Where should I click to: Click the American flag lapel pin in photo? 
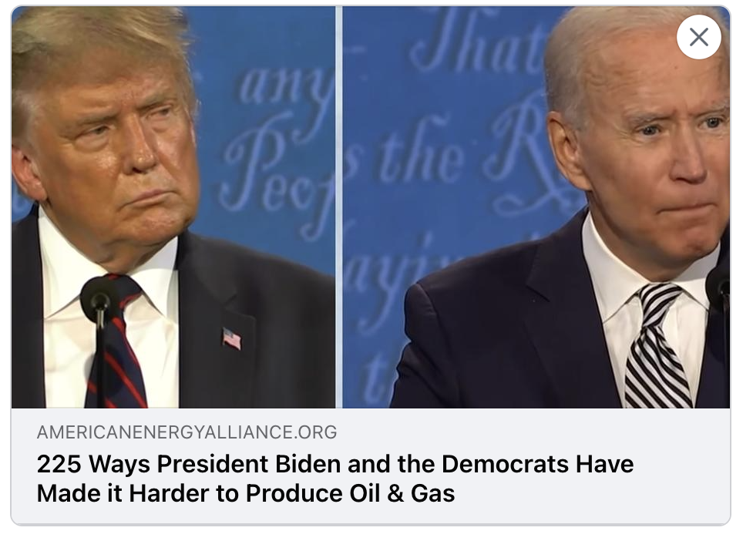tap(231, 338)
